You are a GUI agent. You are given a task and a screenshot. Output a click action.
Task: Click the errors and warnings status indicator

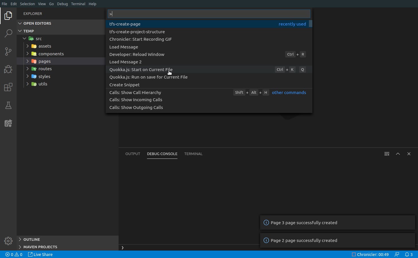pyautogui.click(x=14, y=255)
